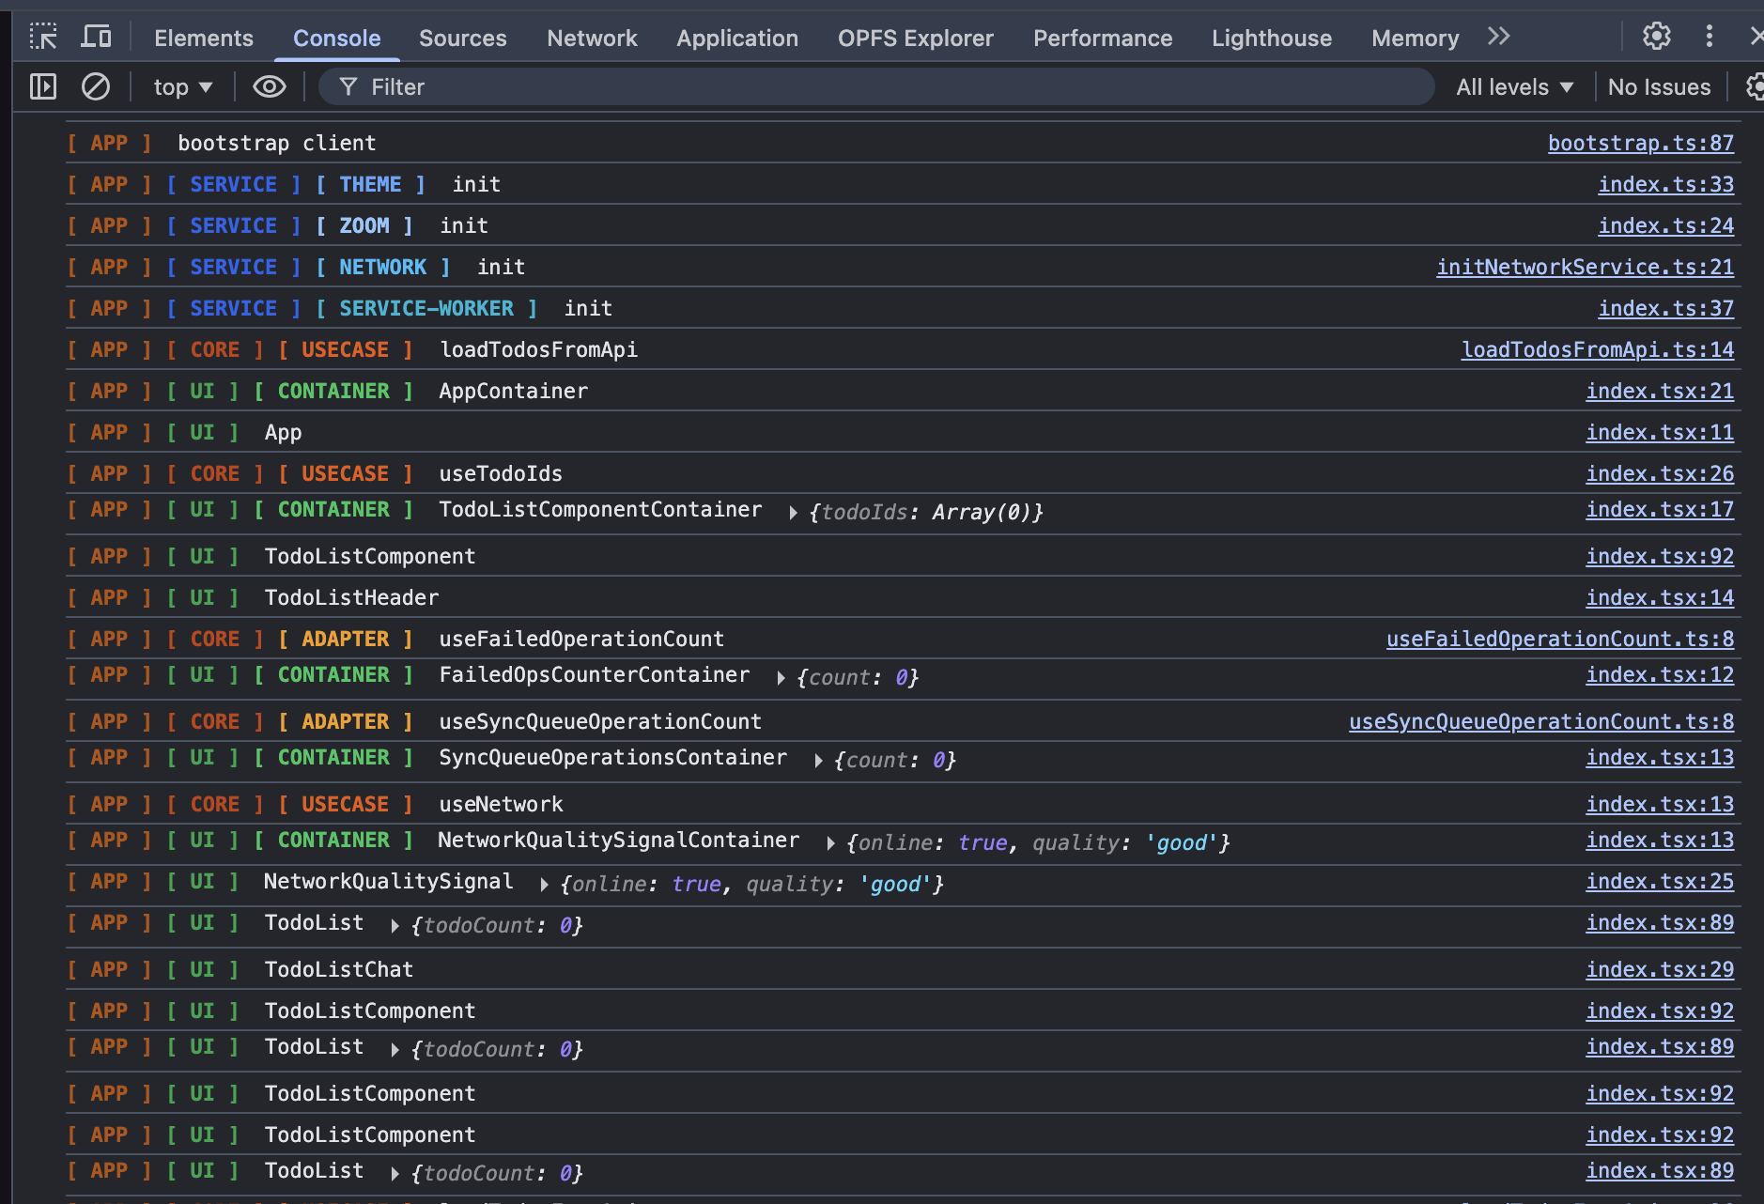Click the 'useNetwork' log message
Screen dimensions: 1764x1204
coord(501,804)
